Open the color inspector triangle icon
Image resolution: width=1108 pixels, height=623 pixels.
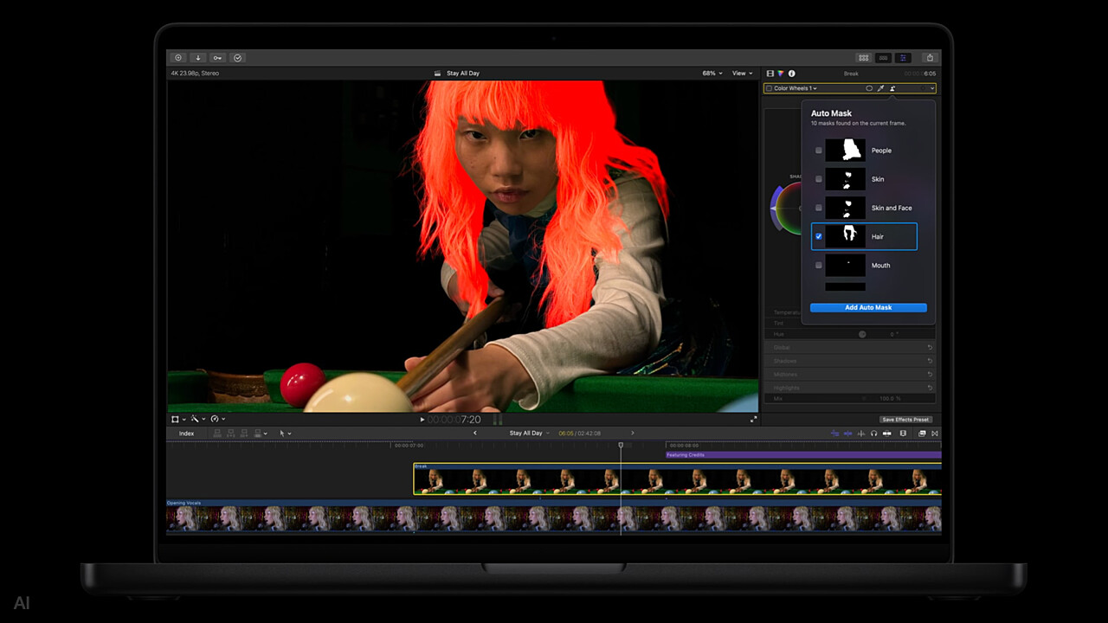click(781, 74)
